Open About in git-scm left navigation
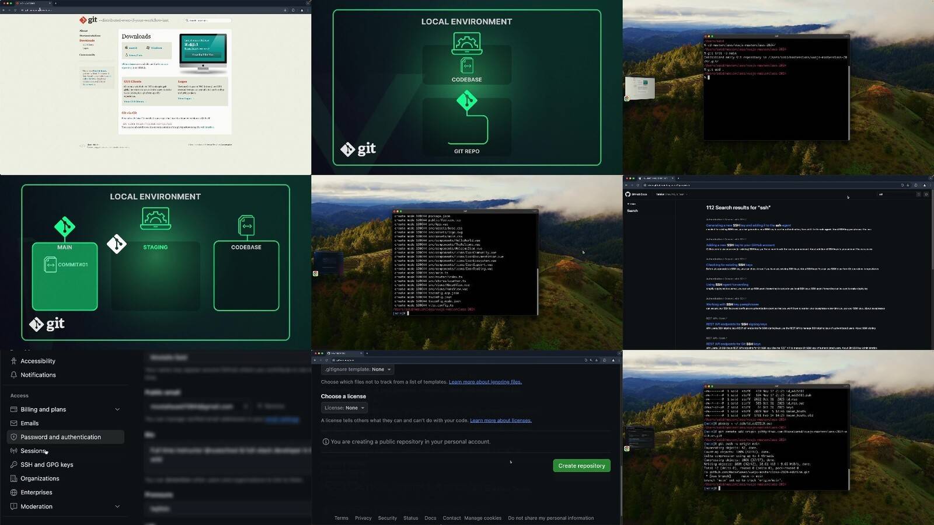The height and width of the screenshot is (525, 934). [x=83, y=31]
